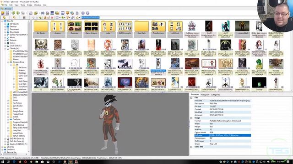Viewport: 293px width, 164px height.
Task: Expand the Extra info properties group
Action: (x=191, y=147)
